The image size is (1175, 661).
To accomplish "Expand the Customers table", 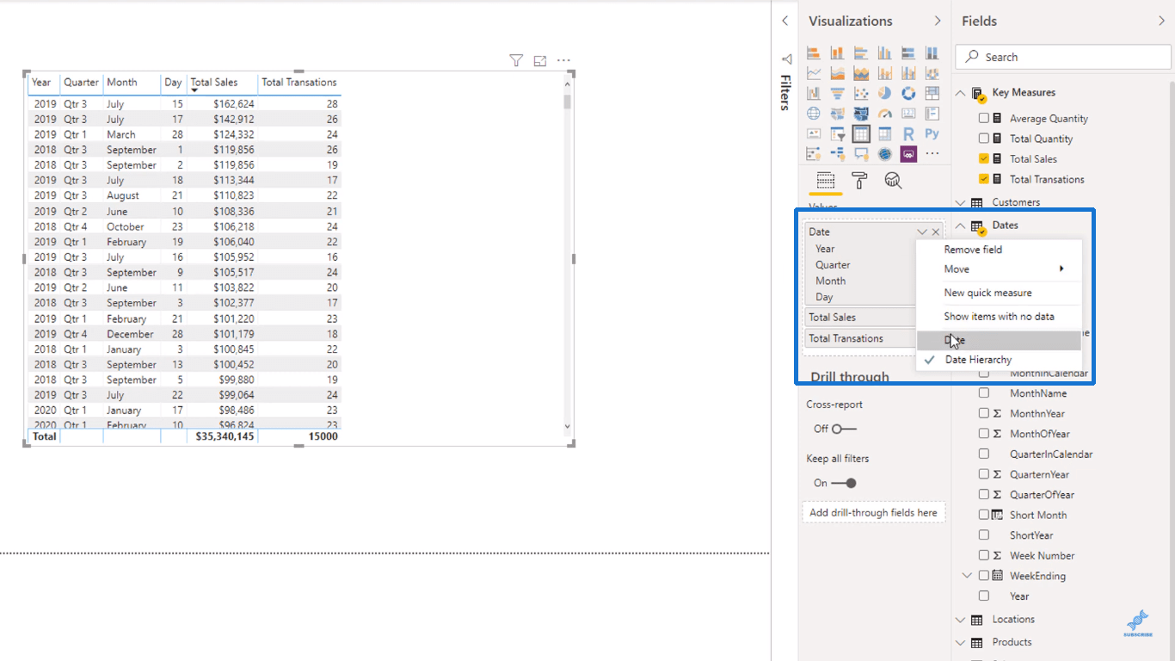I will tap(961, 202).
